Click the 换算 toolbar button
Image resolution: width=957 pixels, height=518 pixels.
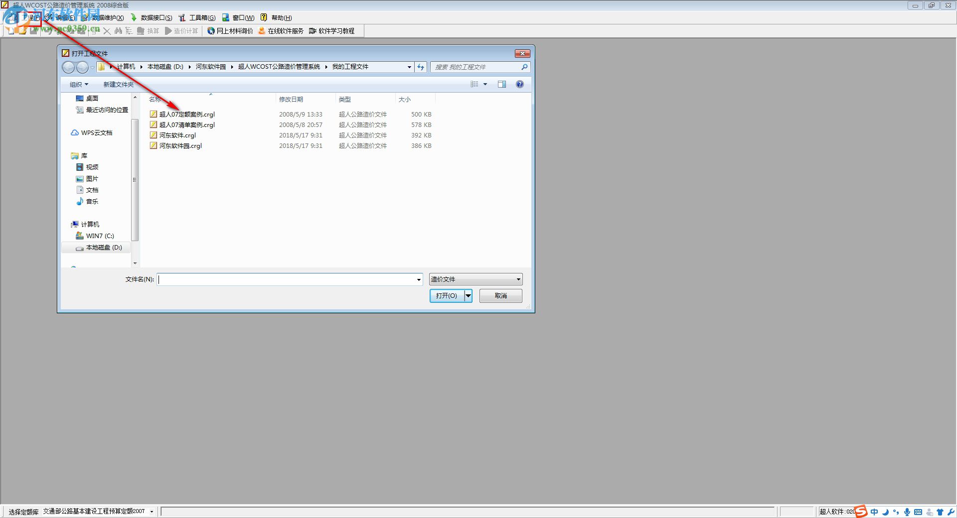(148, 31)
